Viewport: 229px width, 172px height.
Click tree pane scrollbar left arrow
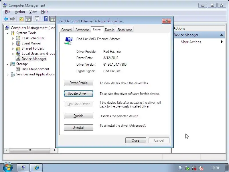6,150
